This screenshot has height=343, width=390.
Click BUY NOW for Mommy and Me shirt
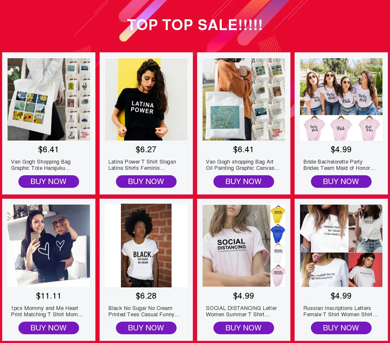[49, 328]
